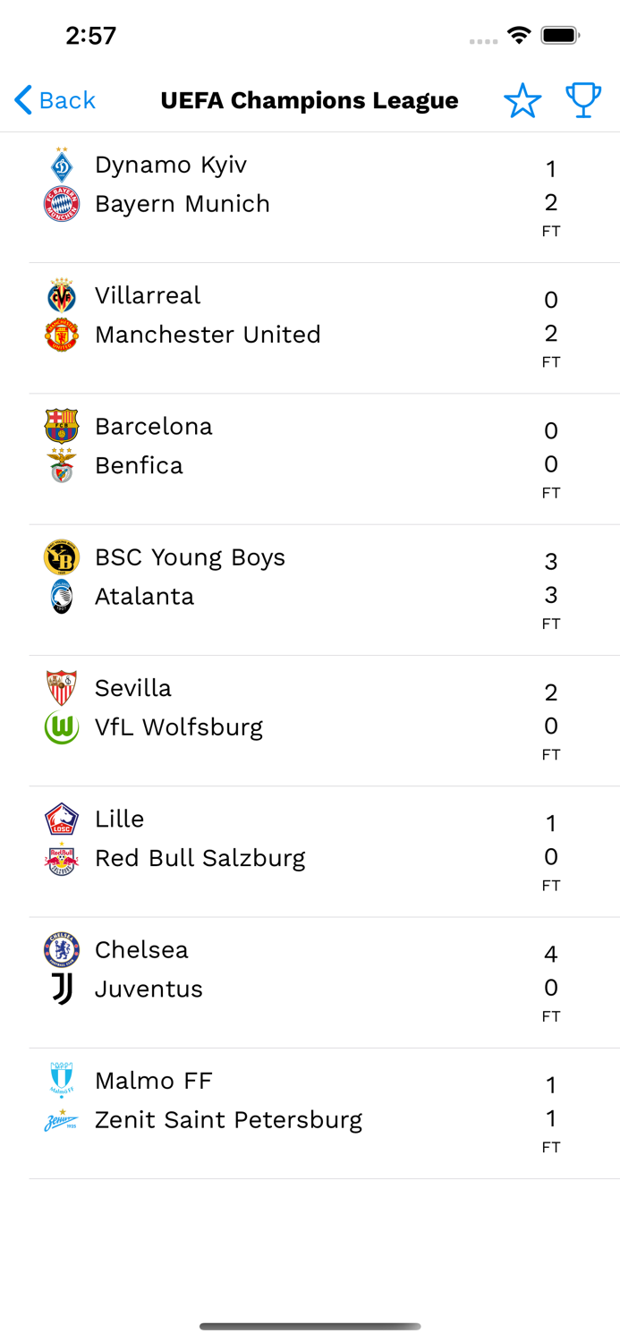Screen dimensions: 620x1342
Task: Click the Atalanta club badge
Action: tap(62, 595)
